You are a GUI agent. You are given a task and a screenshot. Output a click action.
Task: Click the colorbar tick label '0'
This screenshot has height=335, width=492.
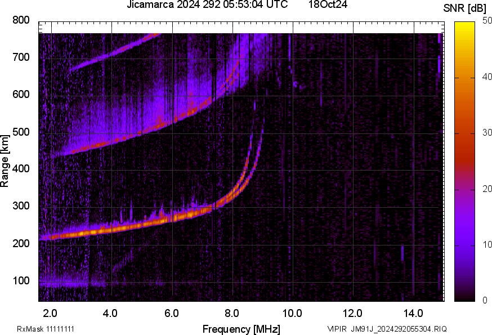pyautogui.click(x=485, y=301)
